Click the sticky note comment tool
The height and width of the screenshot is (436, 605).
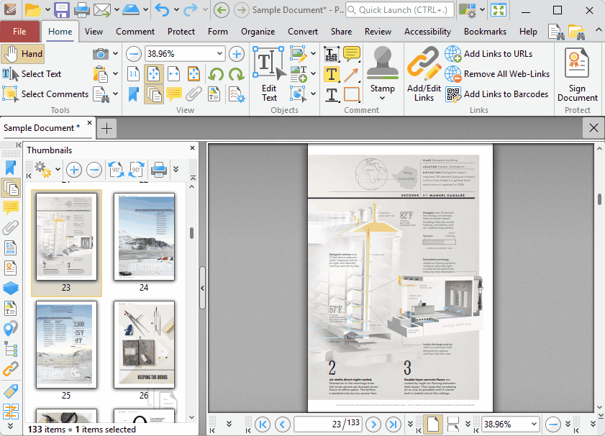pos(351,54)
